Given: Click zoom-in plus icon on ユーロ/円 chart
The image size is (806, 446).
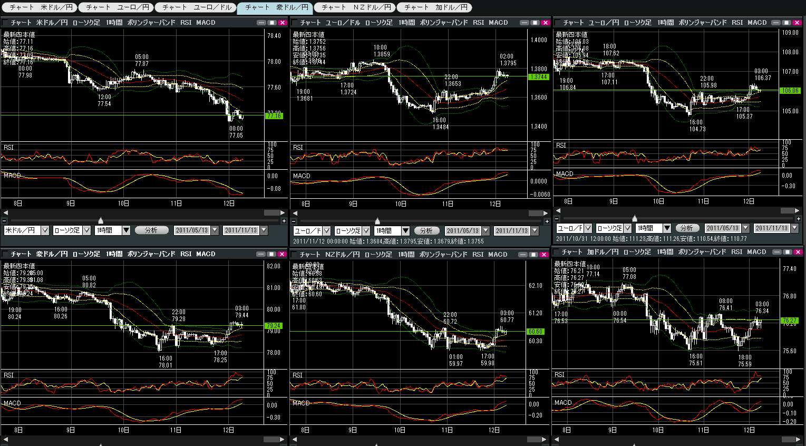Looking at the screenshot, I should (x=799, y=218).
